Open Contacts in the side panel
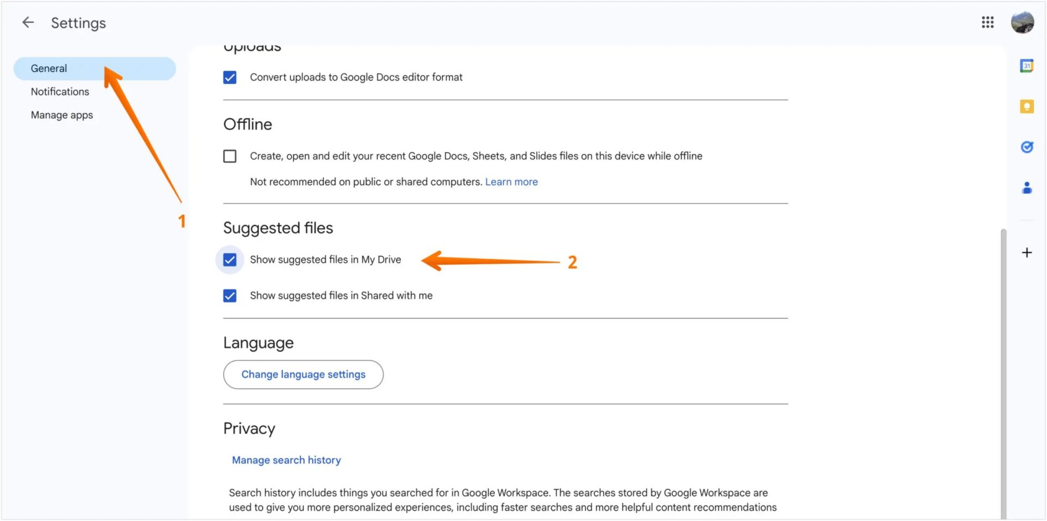Screen dimensions: 1047x521 coord(1027,188)
